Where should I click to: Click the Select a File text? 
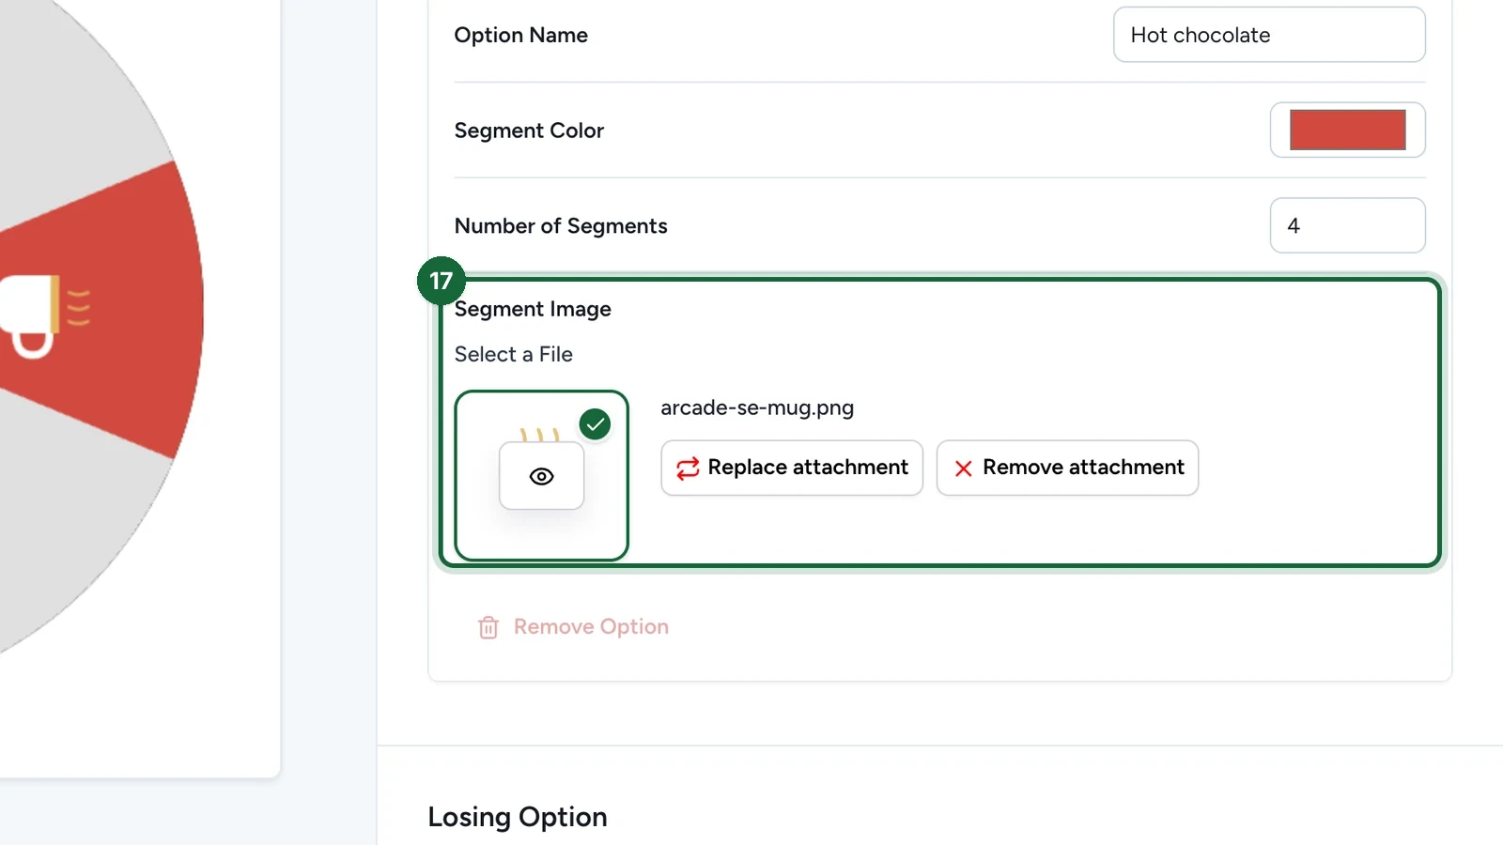point(514,354)
